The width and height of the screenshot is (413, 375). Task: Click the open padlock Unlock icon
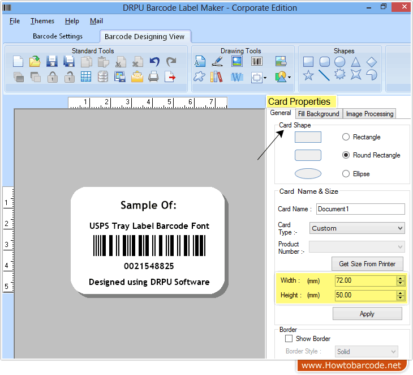(69, 77)
